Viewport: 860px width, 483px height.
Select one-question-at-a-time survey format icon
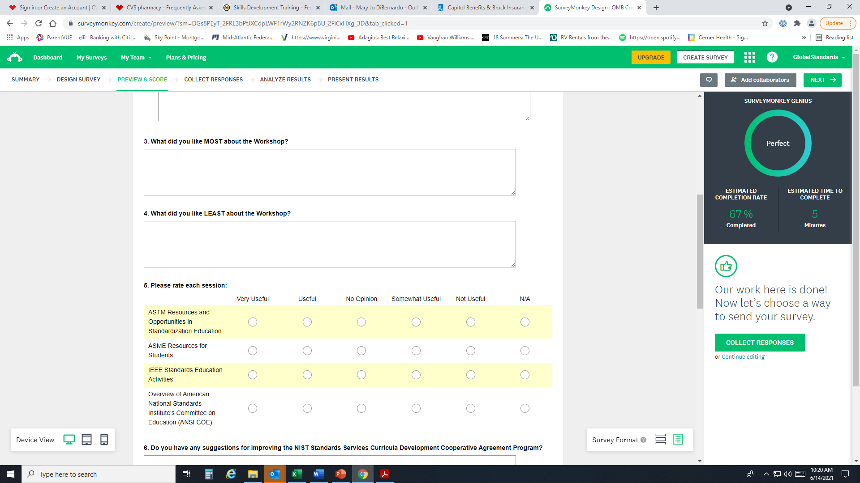pyautogui.click(x=660, y=440)
